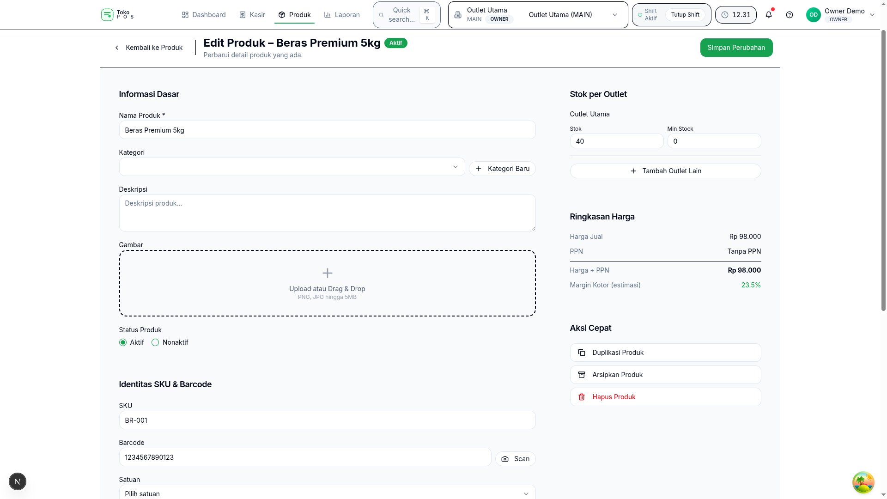The width and height of the screenshot is (887, 499).
Task: Click the Next.js dev tools badge
Action: [x=18, y=481]
